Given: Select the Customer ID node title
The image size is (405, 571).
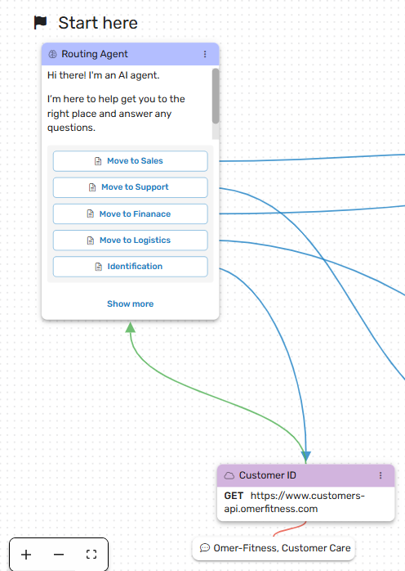Looking at the screenshot, I should (x=268, y=475).
